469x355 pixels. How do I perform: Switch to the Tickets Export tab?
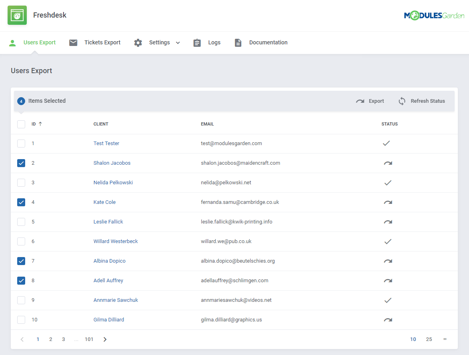point(102,42)
